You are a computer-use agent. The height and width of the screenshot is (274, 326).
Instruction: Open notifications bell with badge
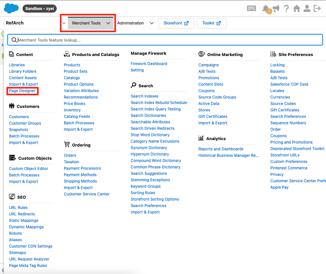point(266,9)
